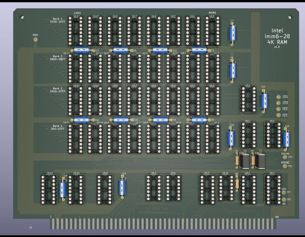The width and height of the screenshot is (305, 237).
Task: Select the R2 resistor component
Action: pyautogui.click(x=236, y=160)
